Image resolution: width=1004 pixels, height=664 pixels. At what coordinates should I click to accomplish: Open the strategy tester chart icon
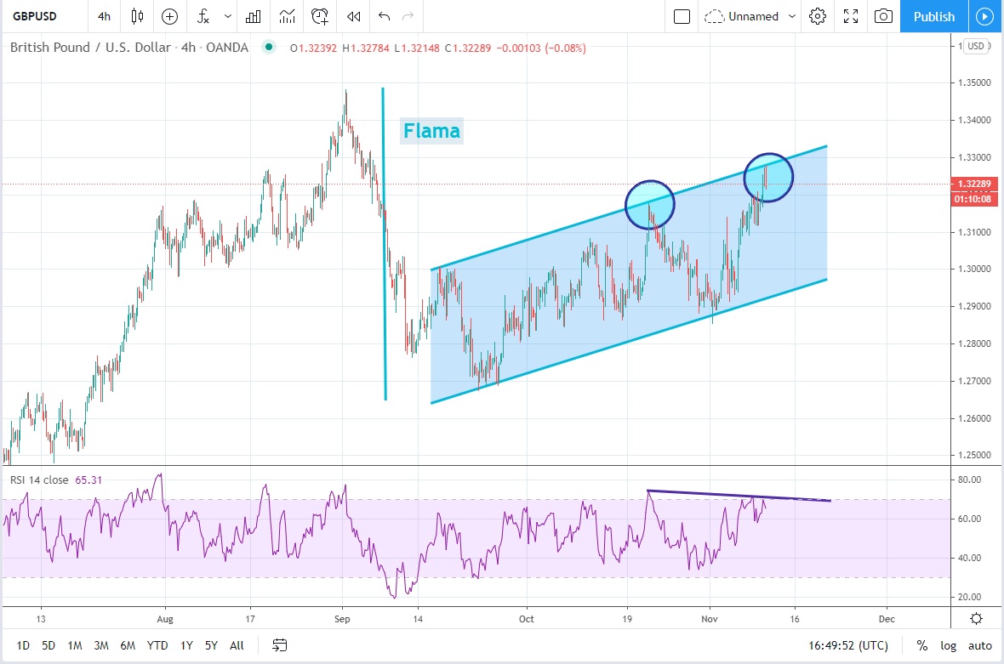[x=287, y=16]
